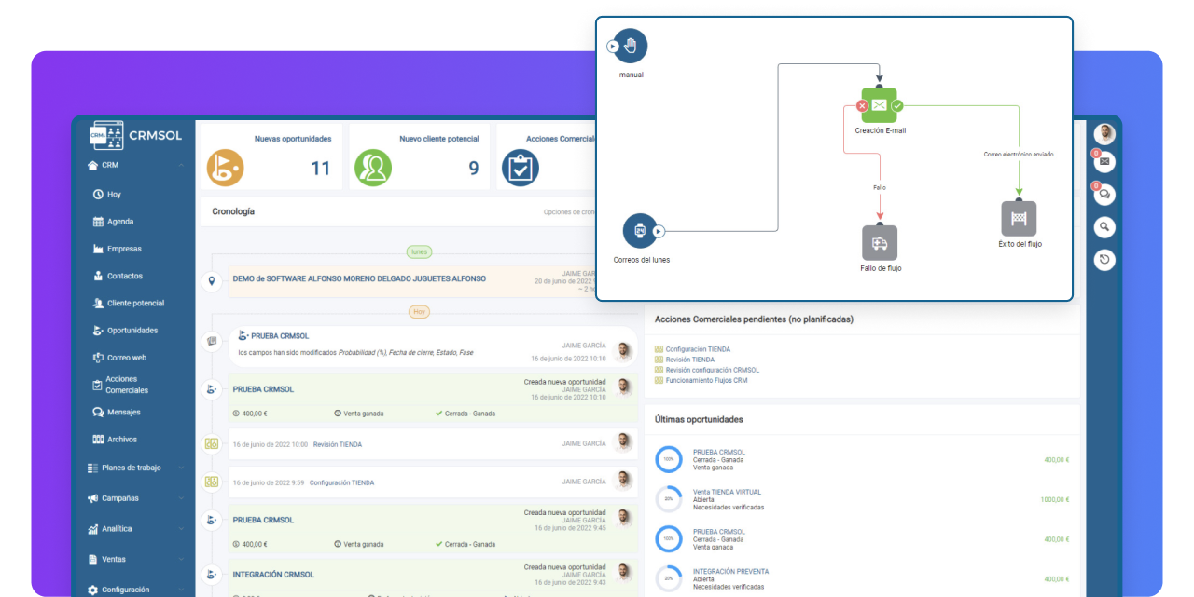Viewport: 1194px width, 597px height.
Task: Click the INTEGRACIÓN PREVENTA progress ring
Action: click(669, 578)
